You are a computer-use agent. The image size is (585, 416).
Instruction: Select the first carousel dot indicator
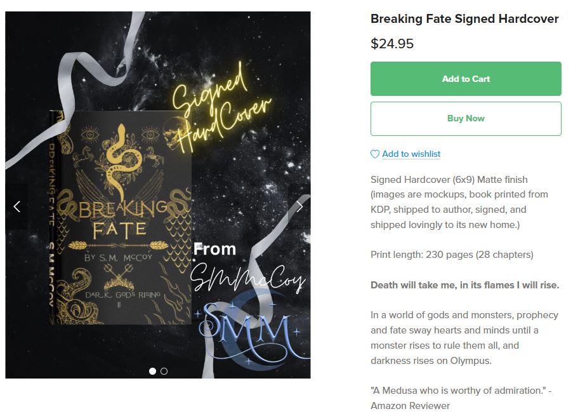click(152, 371)
